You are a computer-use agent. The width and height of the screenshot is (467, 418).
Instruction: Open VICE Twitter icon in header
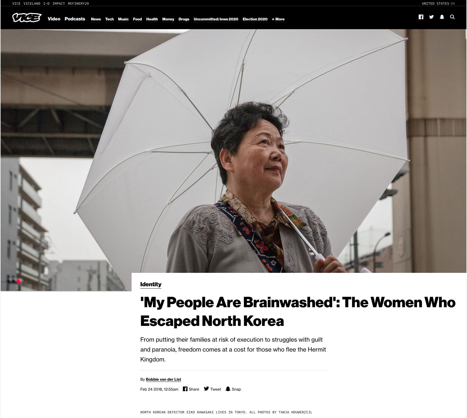[431, 17]
